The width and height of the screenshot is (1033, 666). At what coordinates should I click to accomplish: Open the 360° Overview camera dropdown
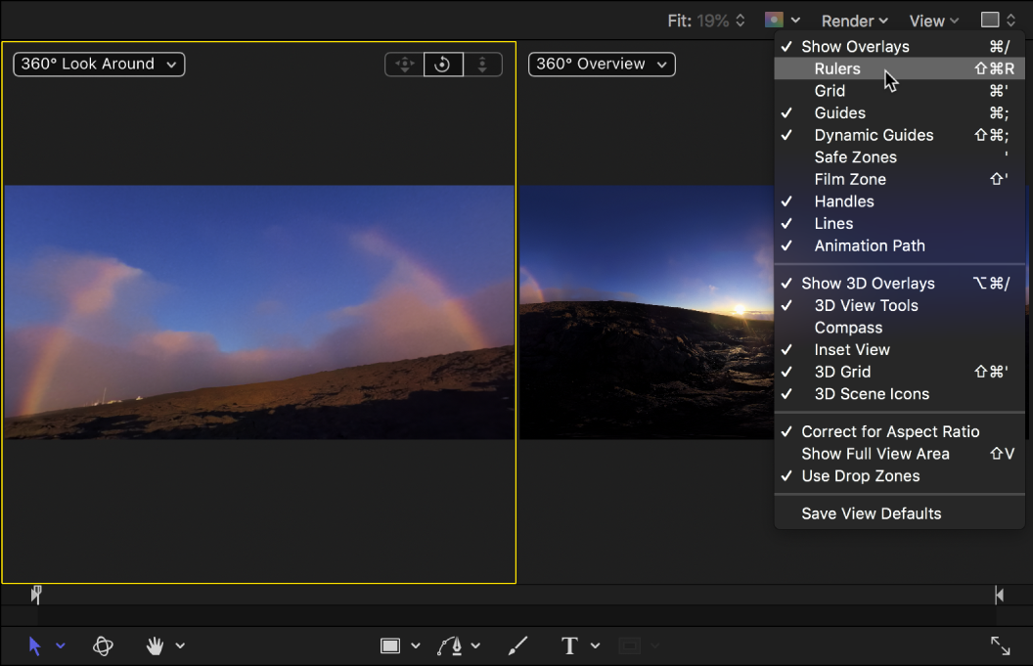[602, 65]
